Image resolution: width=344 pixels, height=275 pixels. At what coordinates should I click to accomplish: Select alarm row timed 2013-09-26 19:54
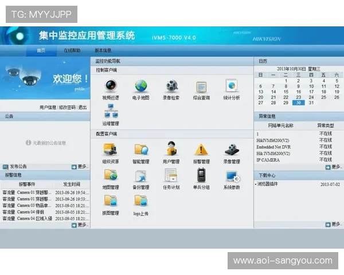tap(45, 192)
